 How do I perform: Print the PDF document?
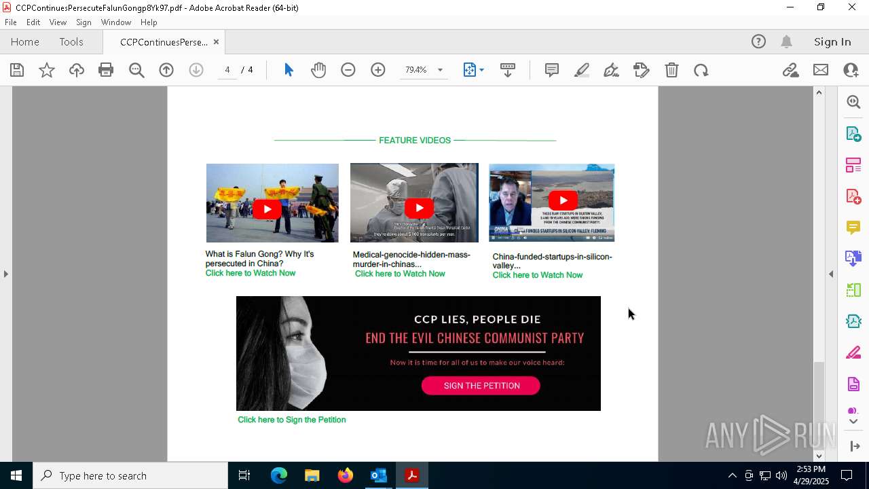[106, 70]
